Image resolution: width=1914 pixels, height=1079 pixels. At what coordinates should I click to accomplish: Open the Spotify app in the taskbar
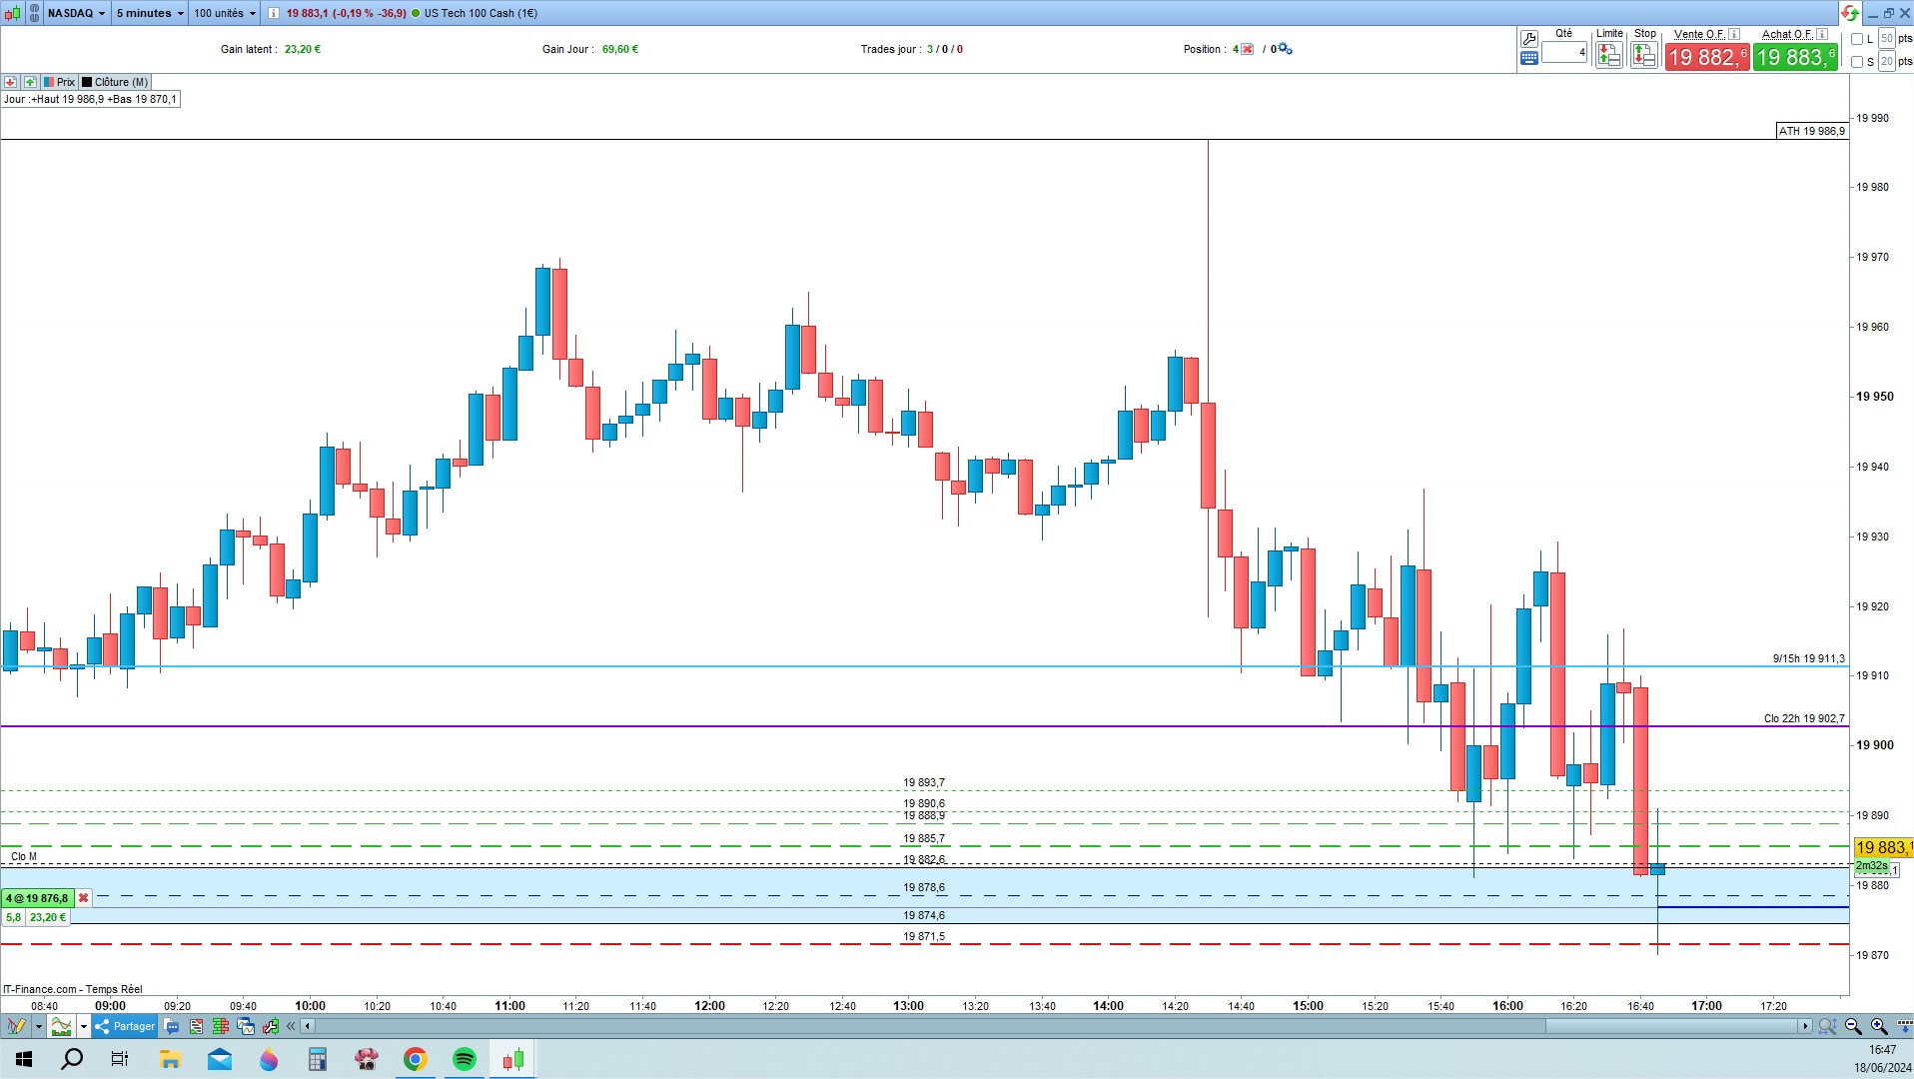point(465,1059)
